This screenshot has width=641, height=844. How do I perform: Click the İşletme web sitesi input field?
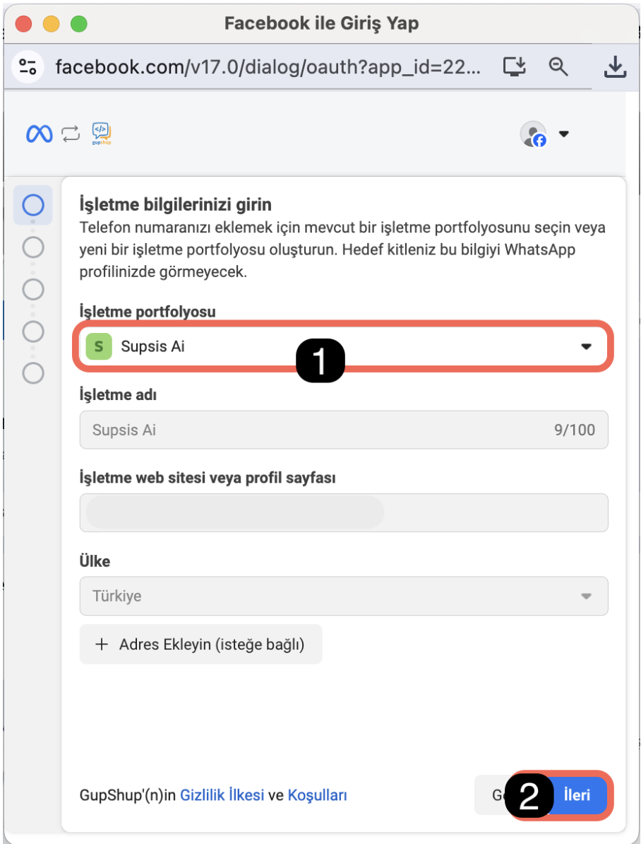pyautogui.click(x=344, y=512)
